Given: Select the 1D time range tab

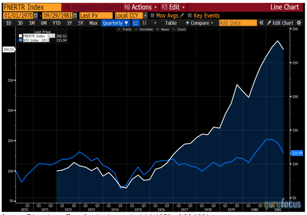Looking at the screenshot, I should 9,23.
